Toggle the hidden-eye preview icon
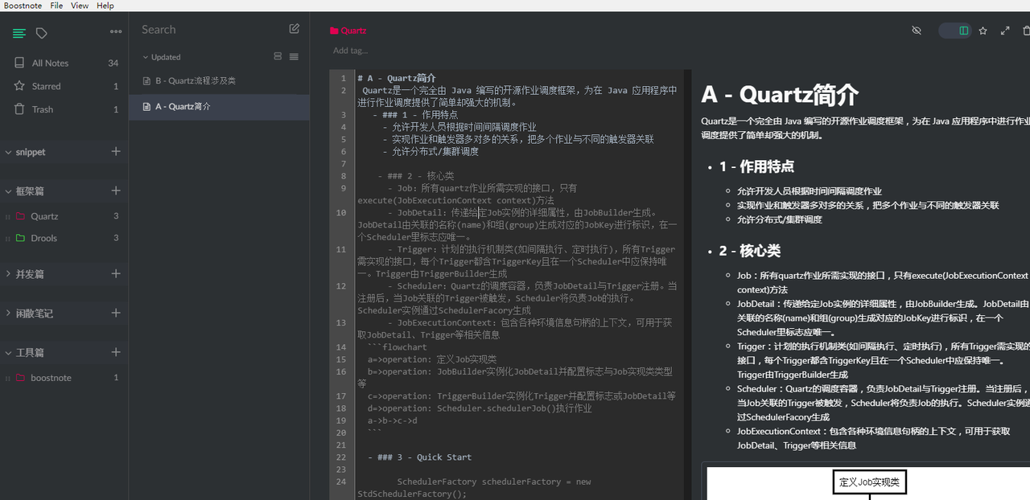The width and height of the screenshot is (1030, 500). (916, 31)
